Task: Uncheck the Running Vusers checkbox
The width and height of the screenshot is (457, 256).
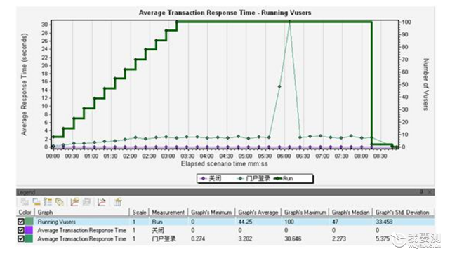Action: [20, 222]
